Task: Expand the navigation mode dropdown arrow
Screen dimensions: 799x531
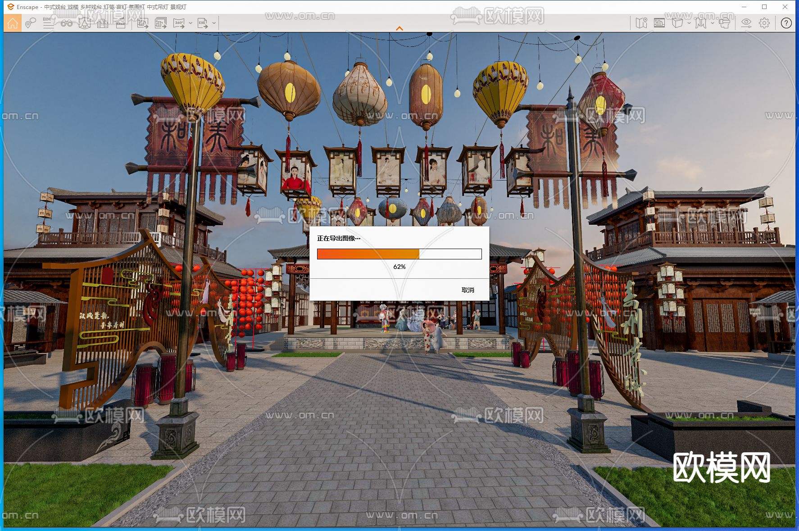Action: pyautogui.click(x=712, y=23)
